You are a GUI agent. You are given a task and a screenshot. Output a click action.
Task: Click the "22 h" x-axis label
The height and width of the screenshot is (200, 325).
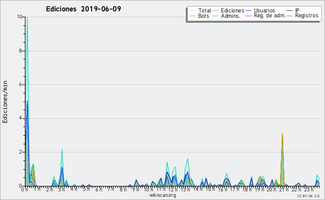296,189
